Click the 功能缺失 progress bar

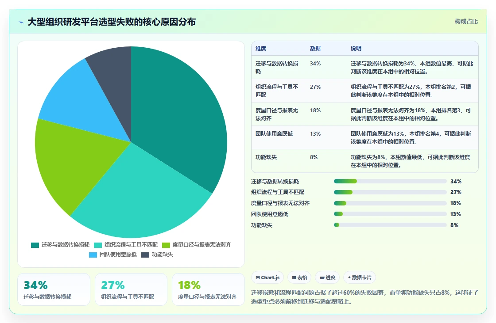(390, 225)
